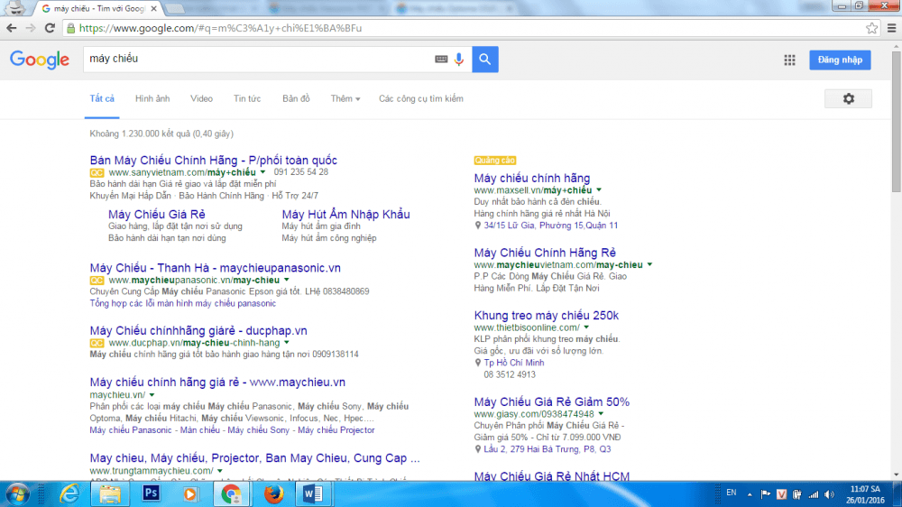Open the media player taskbar icon

point(190,494)
